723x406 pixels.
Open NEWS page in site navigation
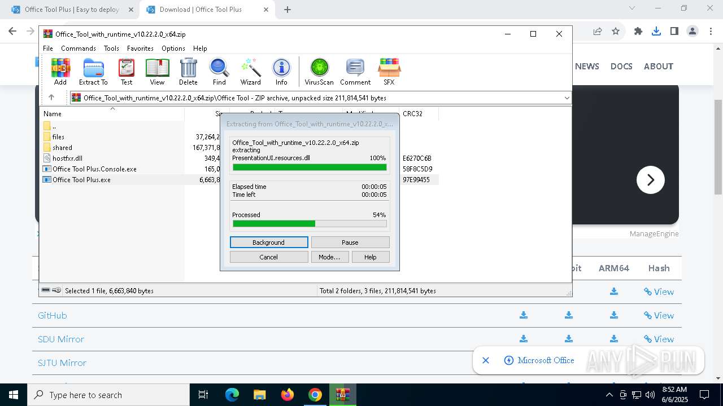point(587,67)
